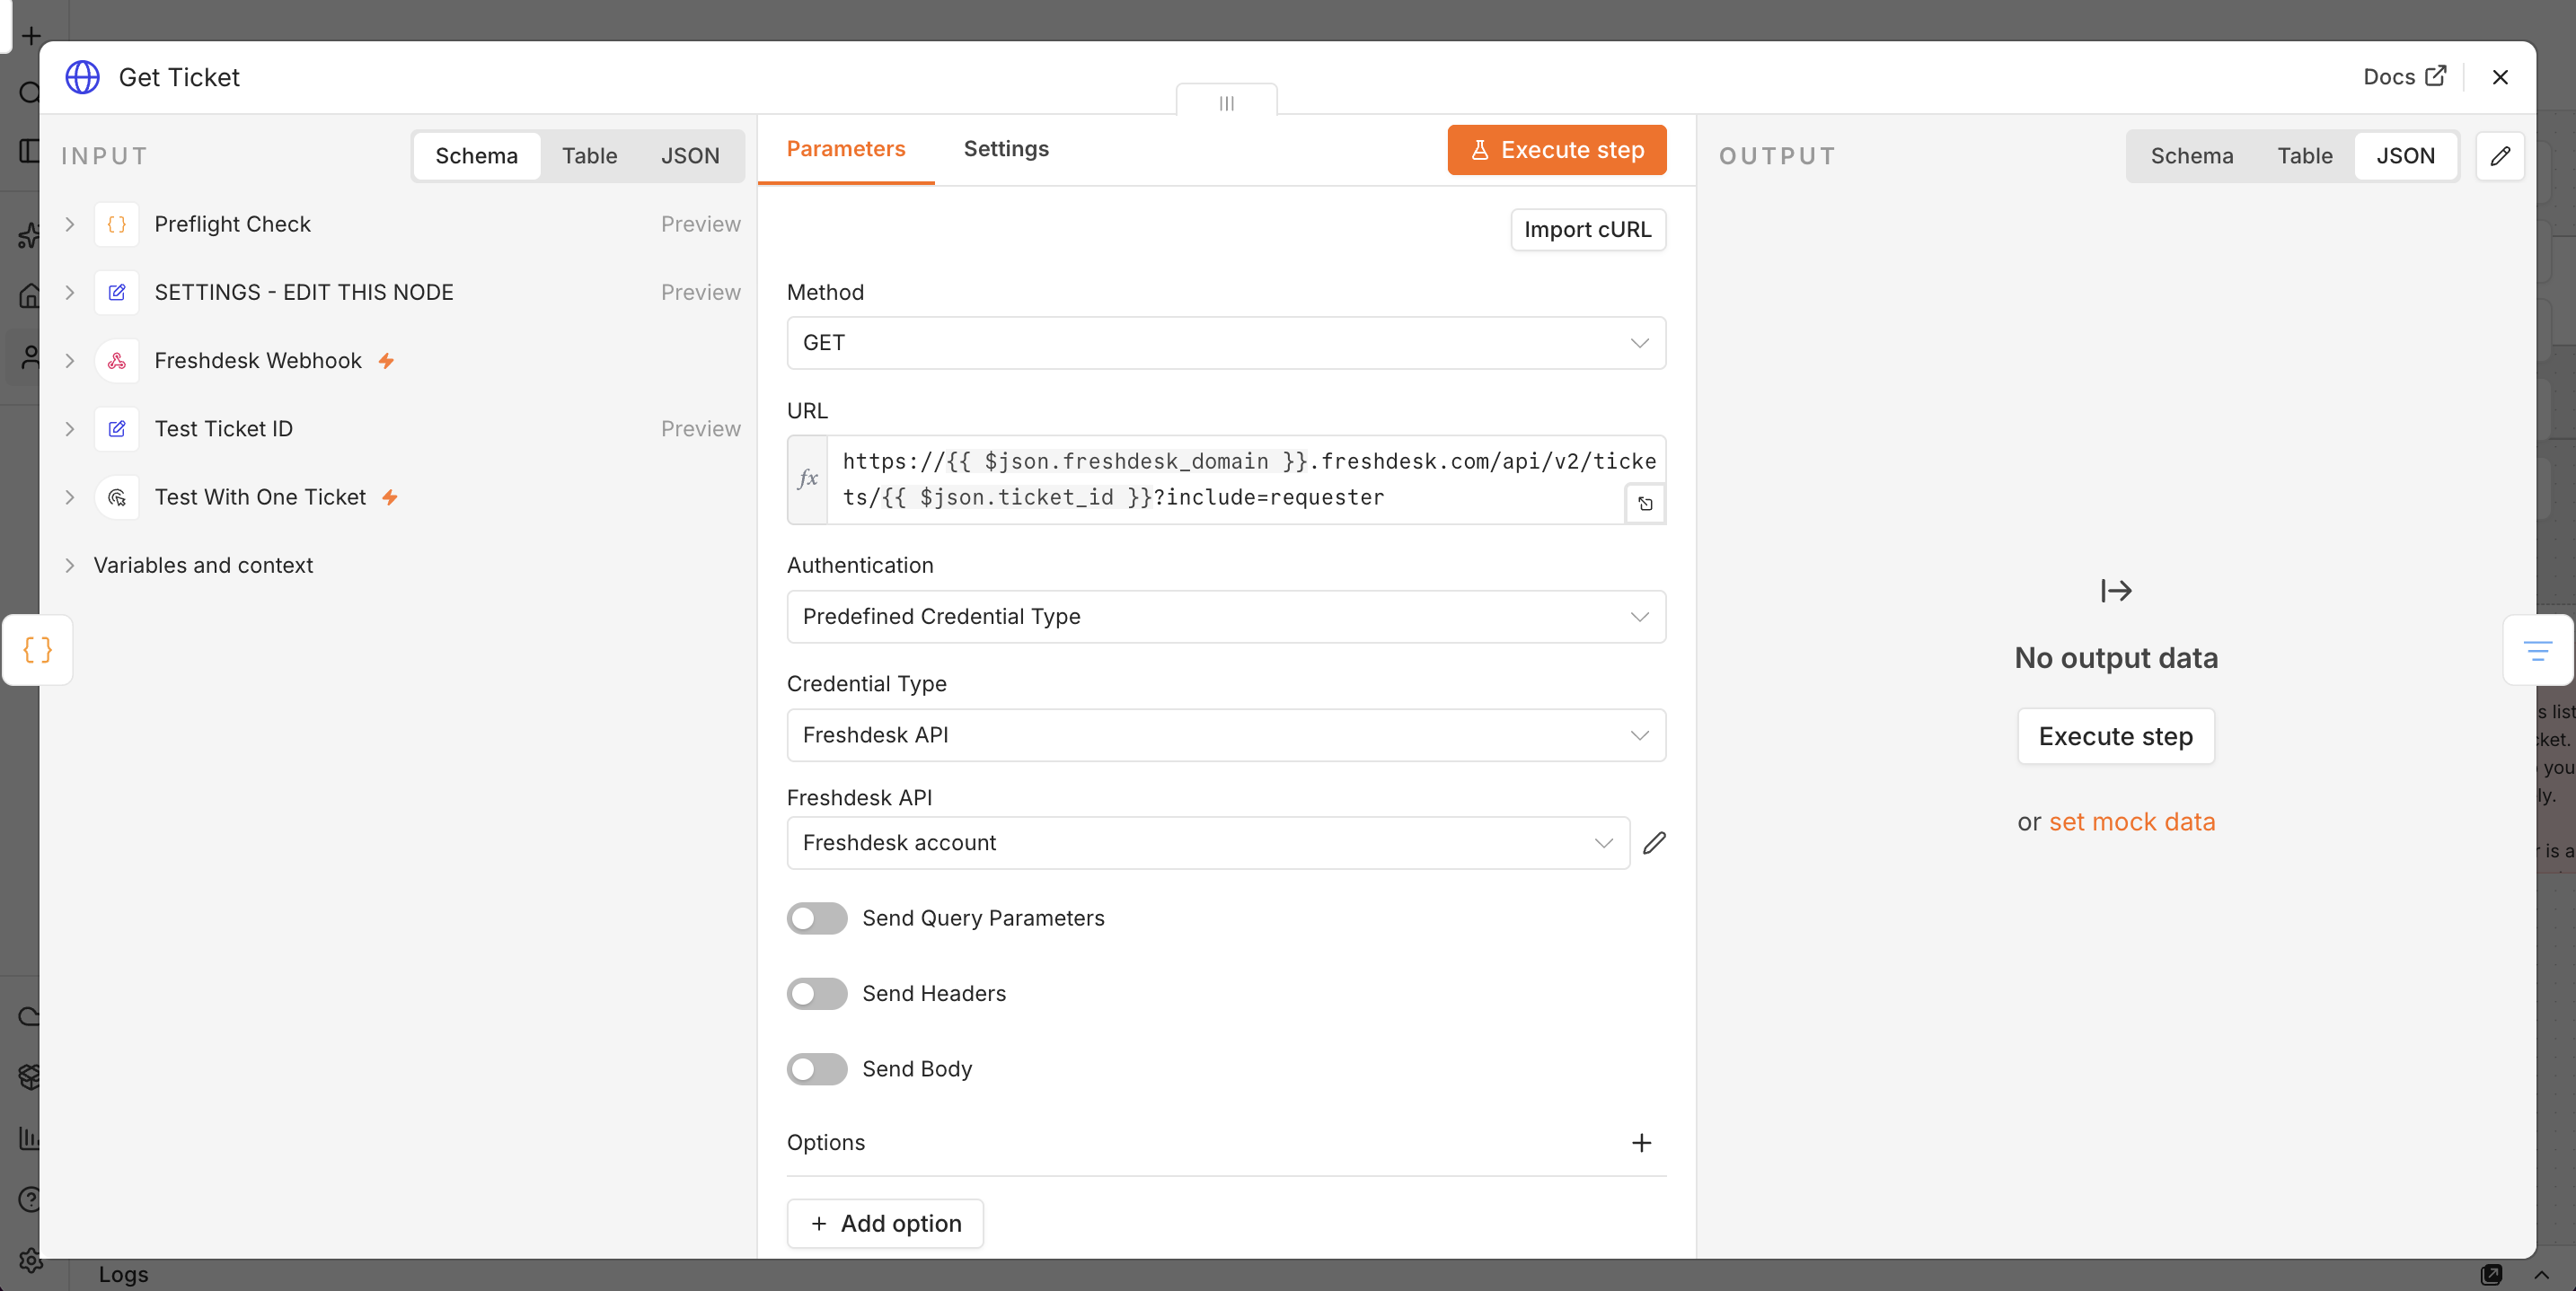This screenshot has width=2576, height=1291.
Task: Expand the Test Ticket ID input row
Action: [70, 428]
